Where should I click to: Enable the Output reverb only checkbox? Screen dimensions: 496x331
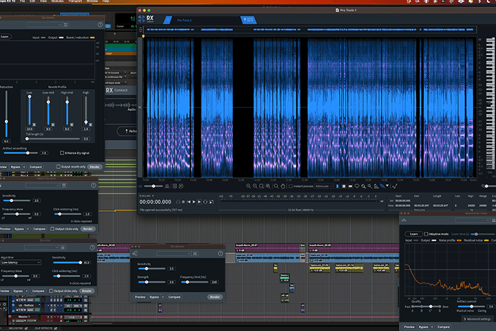(x=58, y=167)
